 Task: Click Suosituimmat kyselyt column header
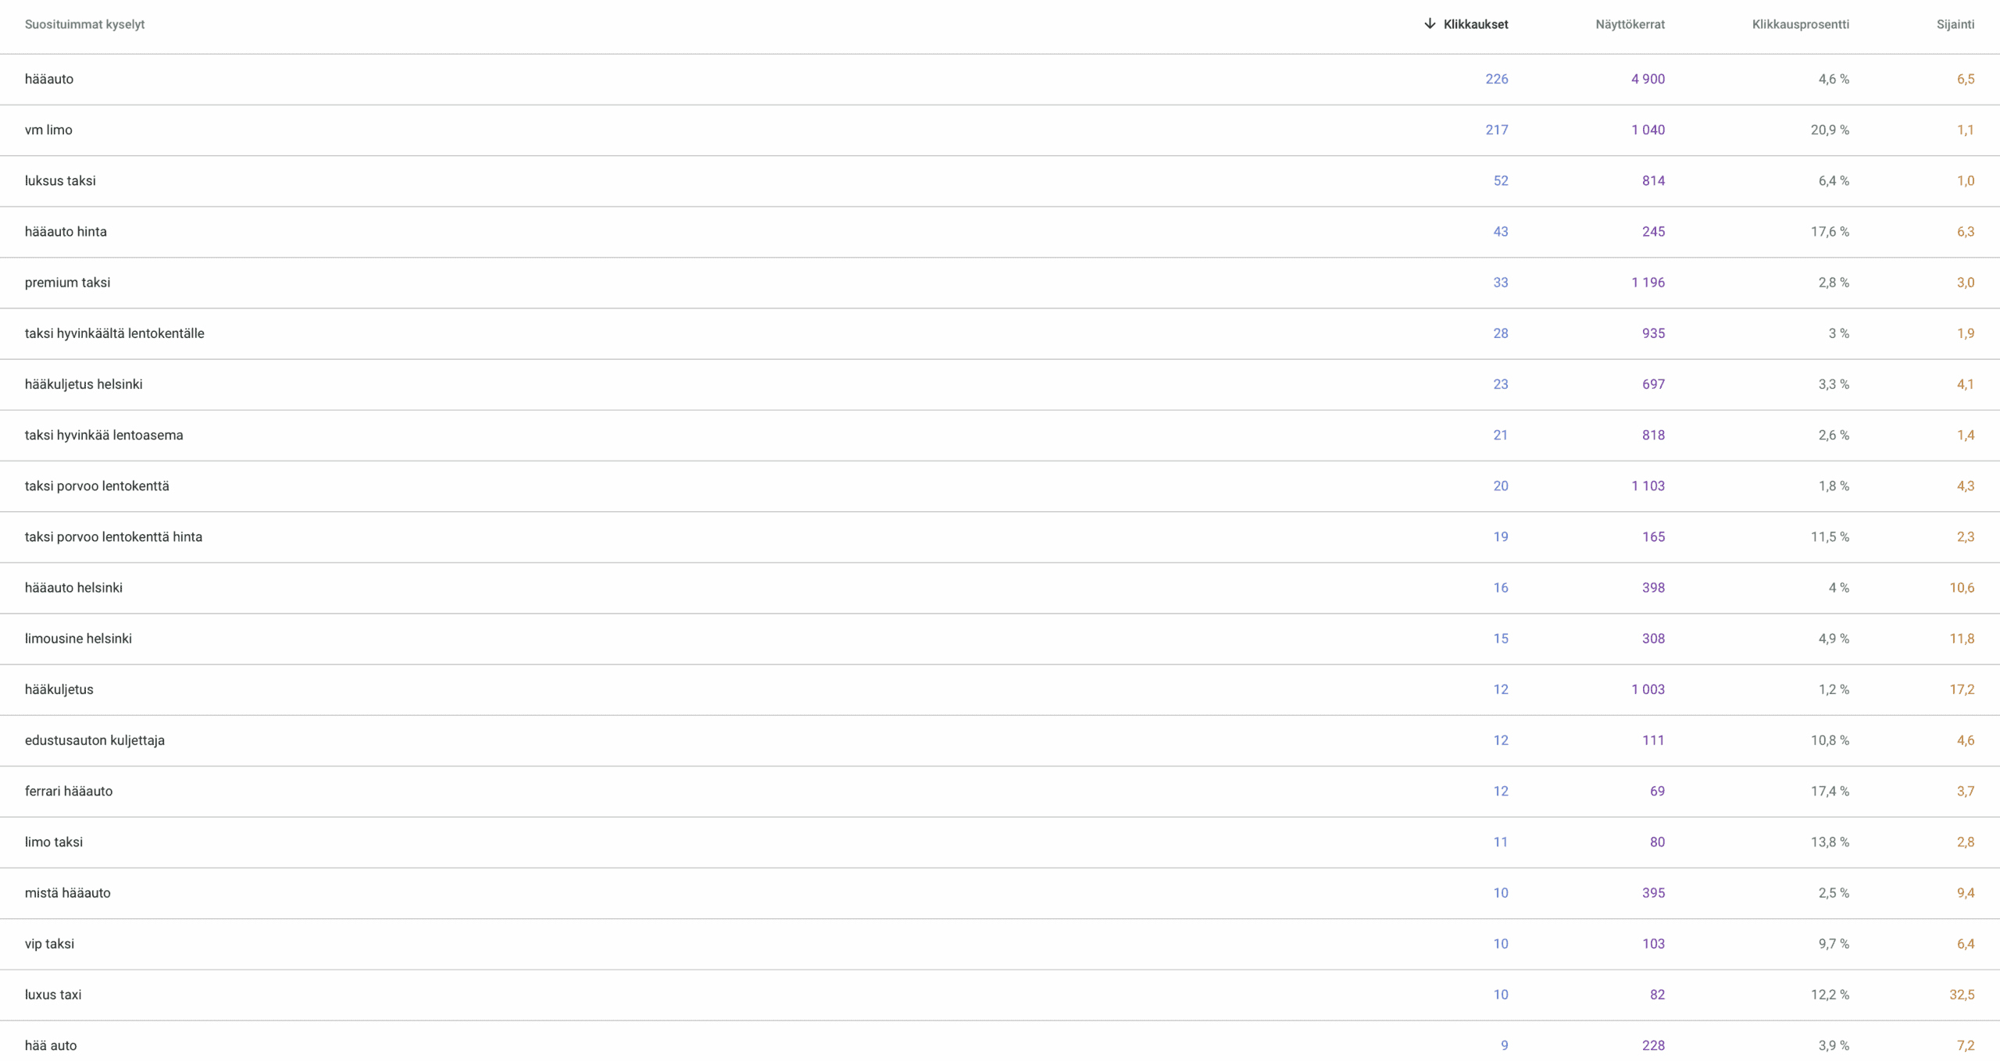[x=84, y=24]
